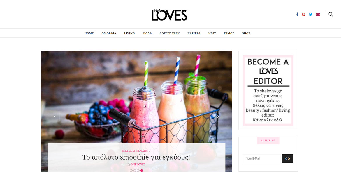Viewport: 341px width, 172px height.
Task: Focus the Your E-Mail field
Action: (x=262, y=159)
